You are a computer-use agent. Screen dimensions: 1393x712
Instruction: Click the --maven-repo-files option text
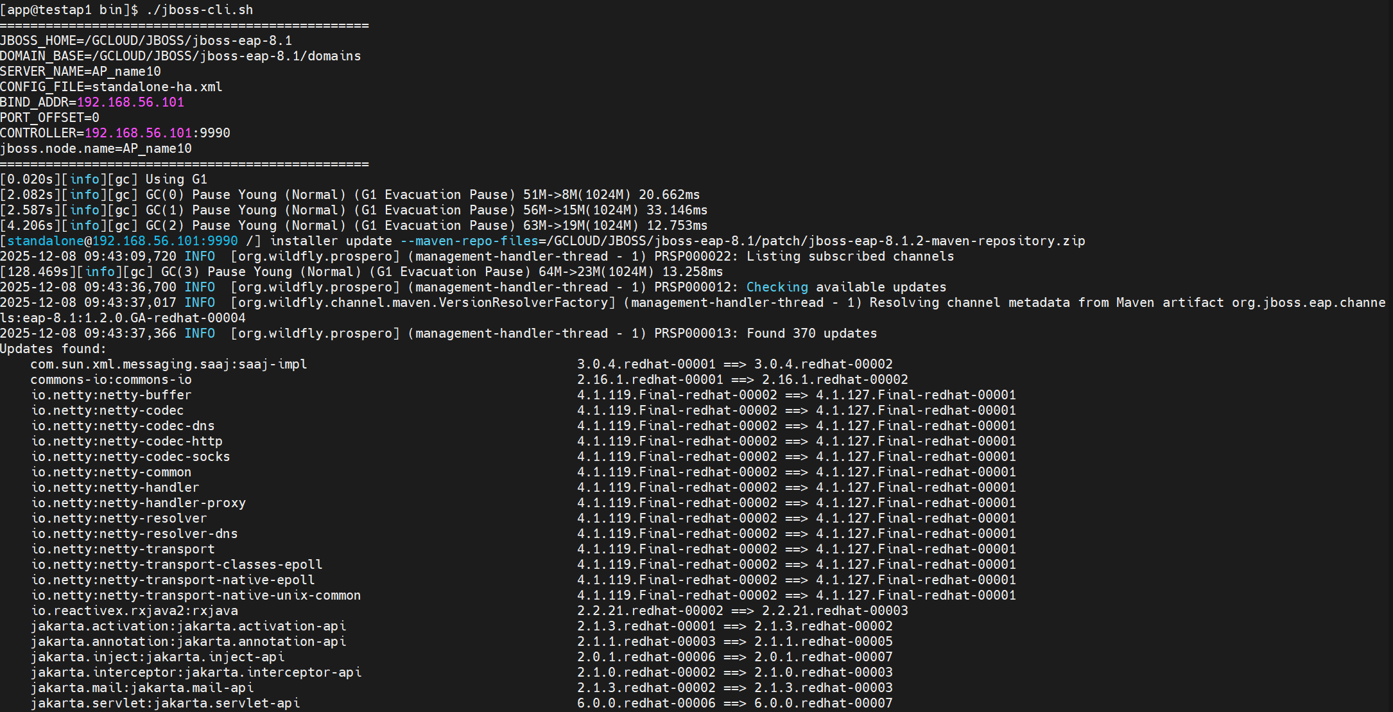469,241
